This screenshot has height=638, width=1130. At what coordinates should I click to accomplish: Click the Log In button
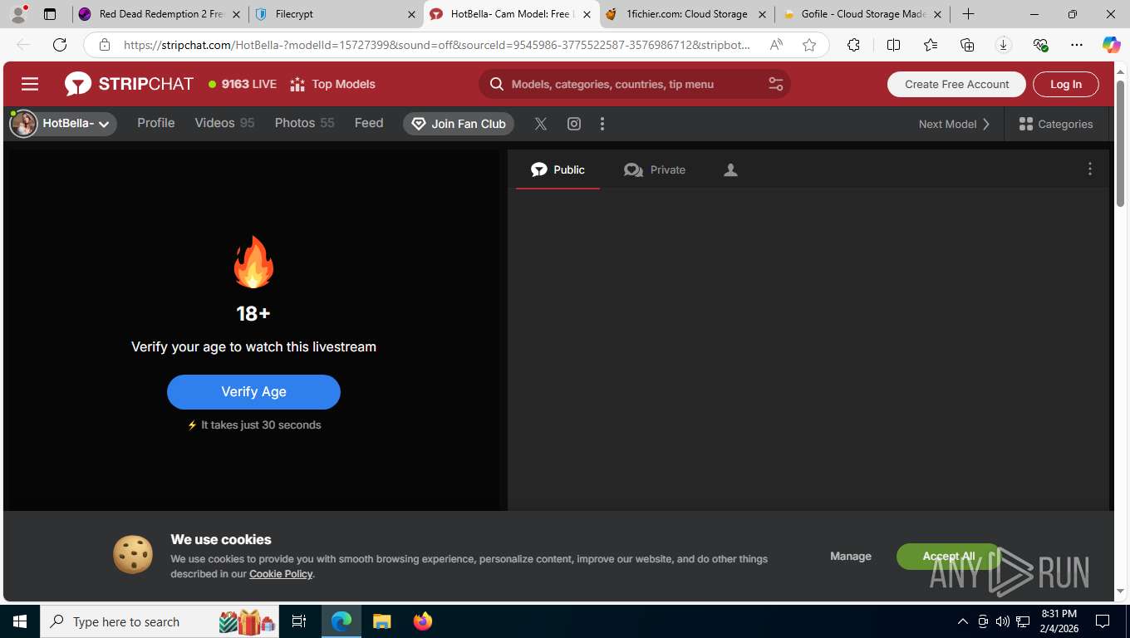click(x=1066, y=84)
